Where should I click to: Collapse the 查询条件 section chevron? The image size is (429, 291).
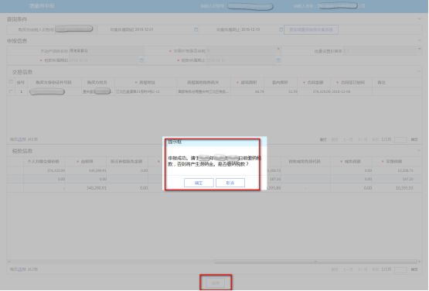(x=420, y=19)
